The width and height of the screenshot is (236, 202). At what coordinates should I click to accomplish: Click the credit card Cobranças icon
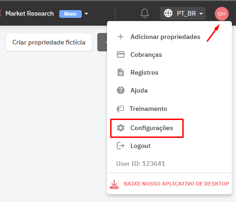tap(121, 55)
